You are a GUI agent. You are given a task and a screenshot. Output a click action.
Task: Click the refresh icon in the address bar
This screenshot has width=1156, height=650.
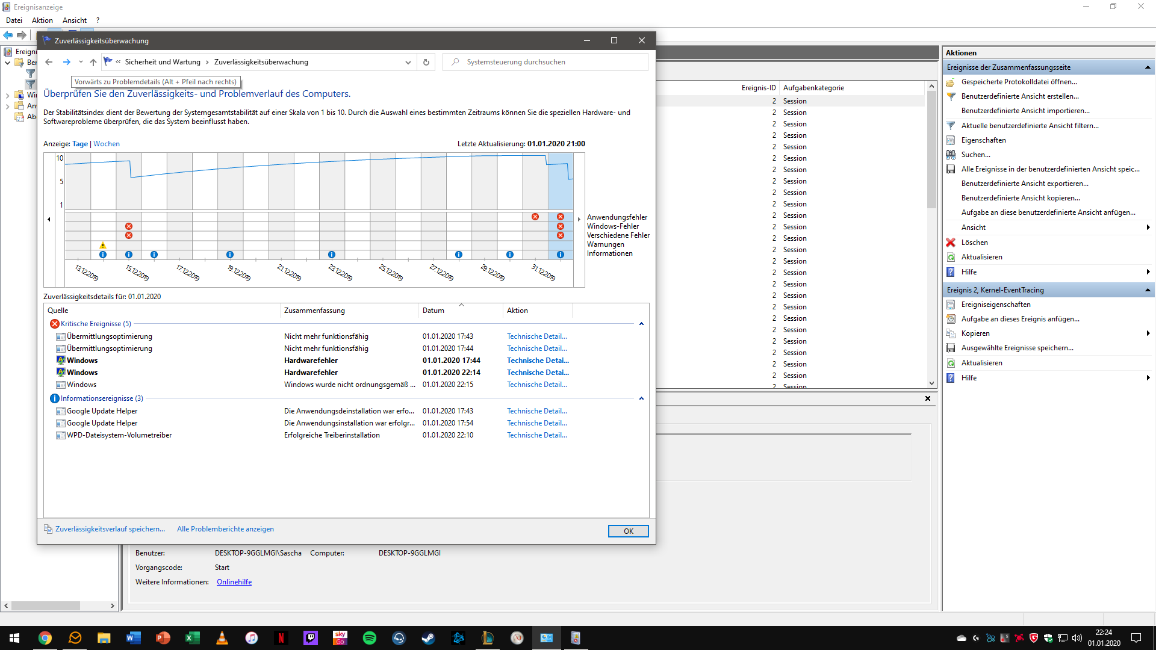(x=426, y=62)
